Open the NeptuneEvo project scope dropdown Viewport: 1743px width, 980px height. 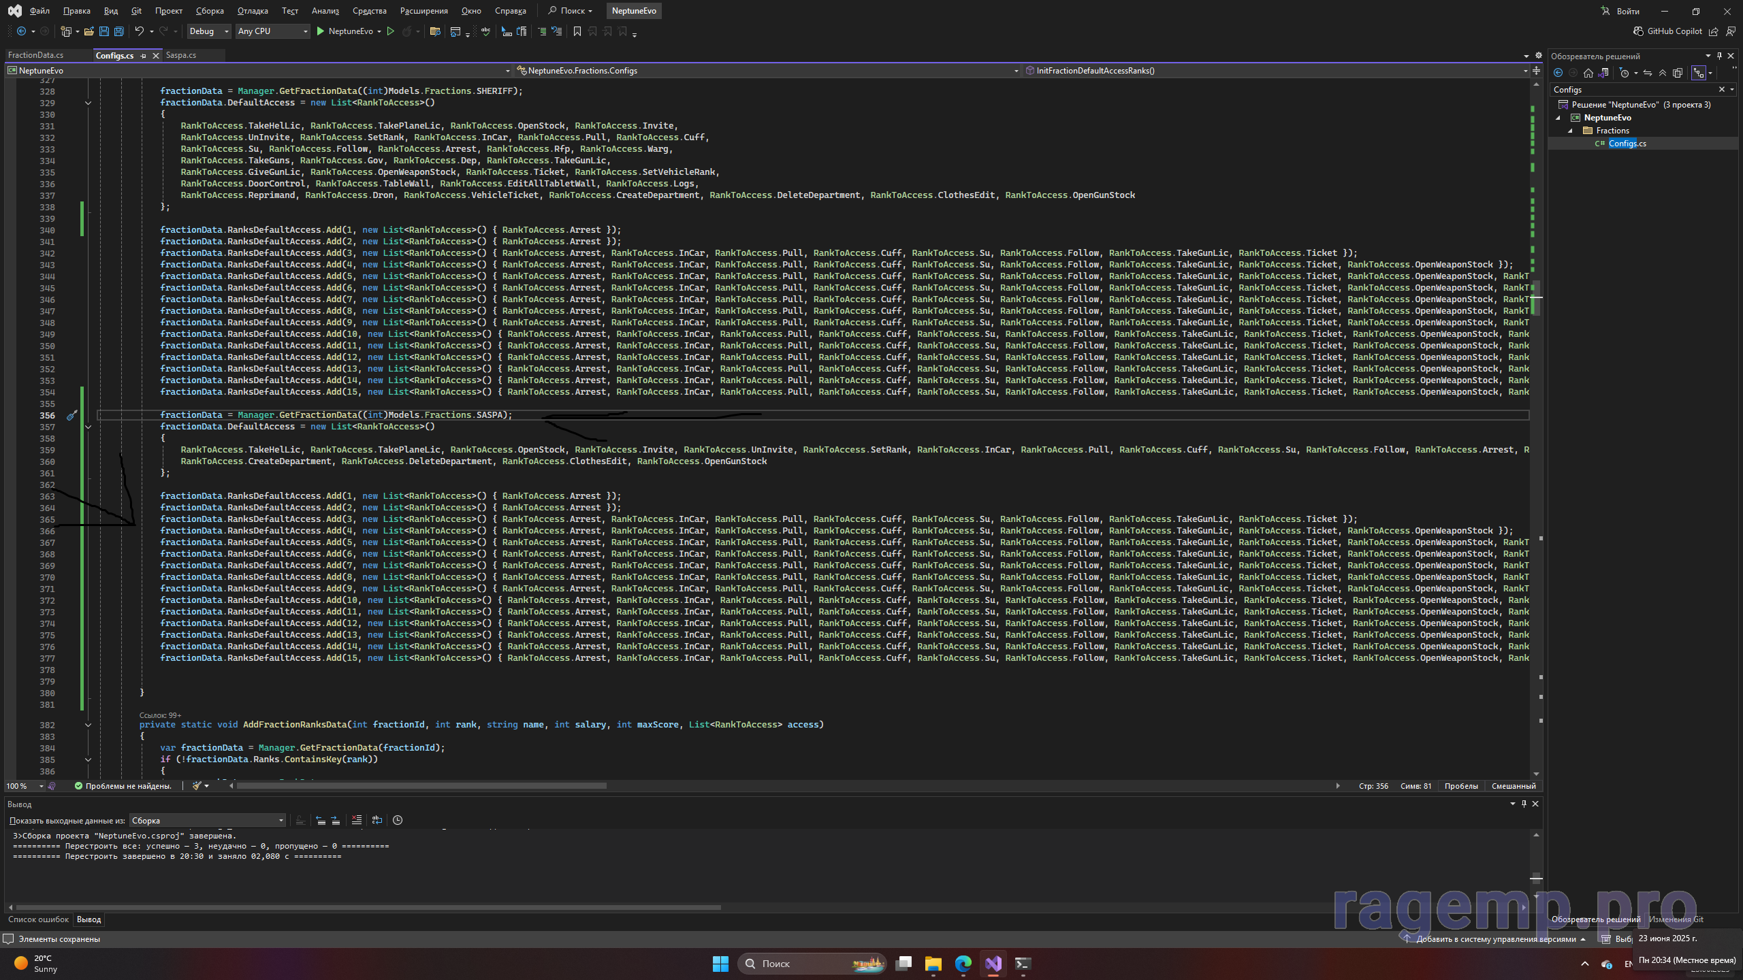[x=259, y=71]
